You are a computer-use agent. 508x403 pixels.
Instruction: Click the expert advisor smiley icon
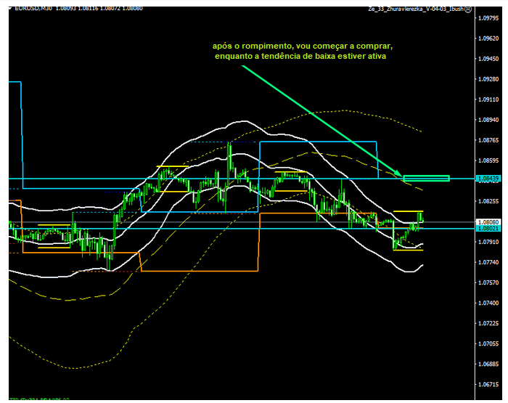[468, 10]
